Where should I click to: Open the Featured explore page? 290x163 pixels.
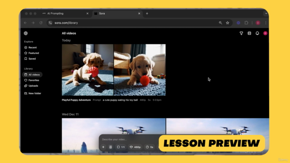(32, 53)
